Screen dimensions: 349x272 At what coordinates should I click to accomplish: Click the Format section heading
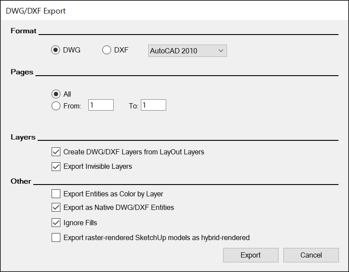pyautogui.click(x=23, y=31)
